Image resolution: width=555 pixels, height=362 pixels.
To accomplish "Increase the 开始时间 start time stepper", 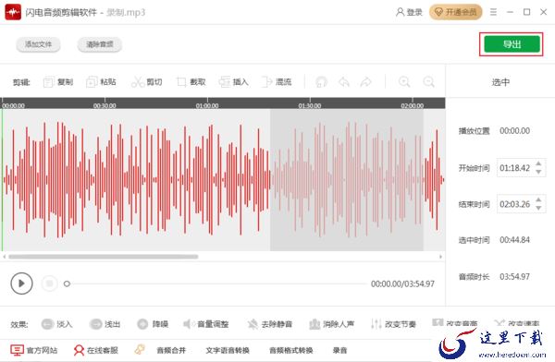I will pyautogui.click(x=538, y=163).
